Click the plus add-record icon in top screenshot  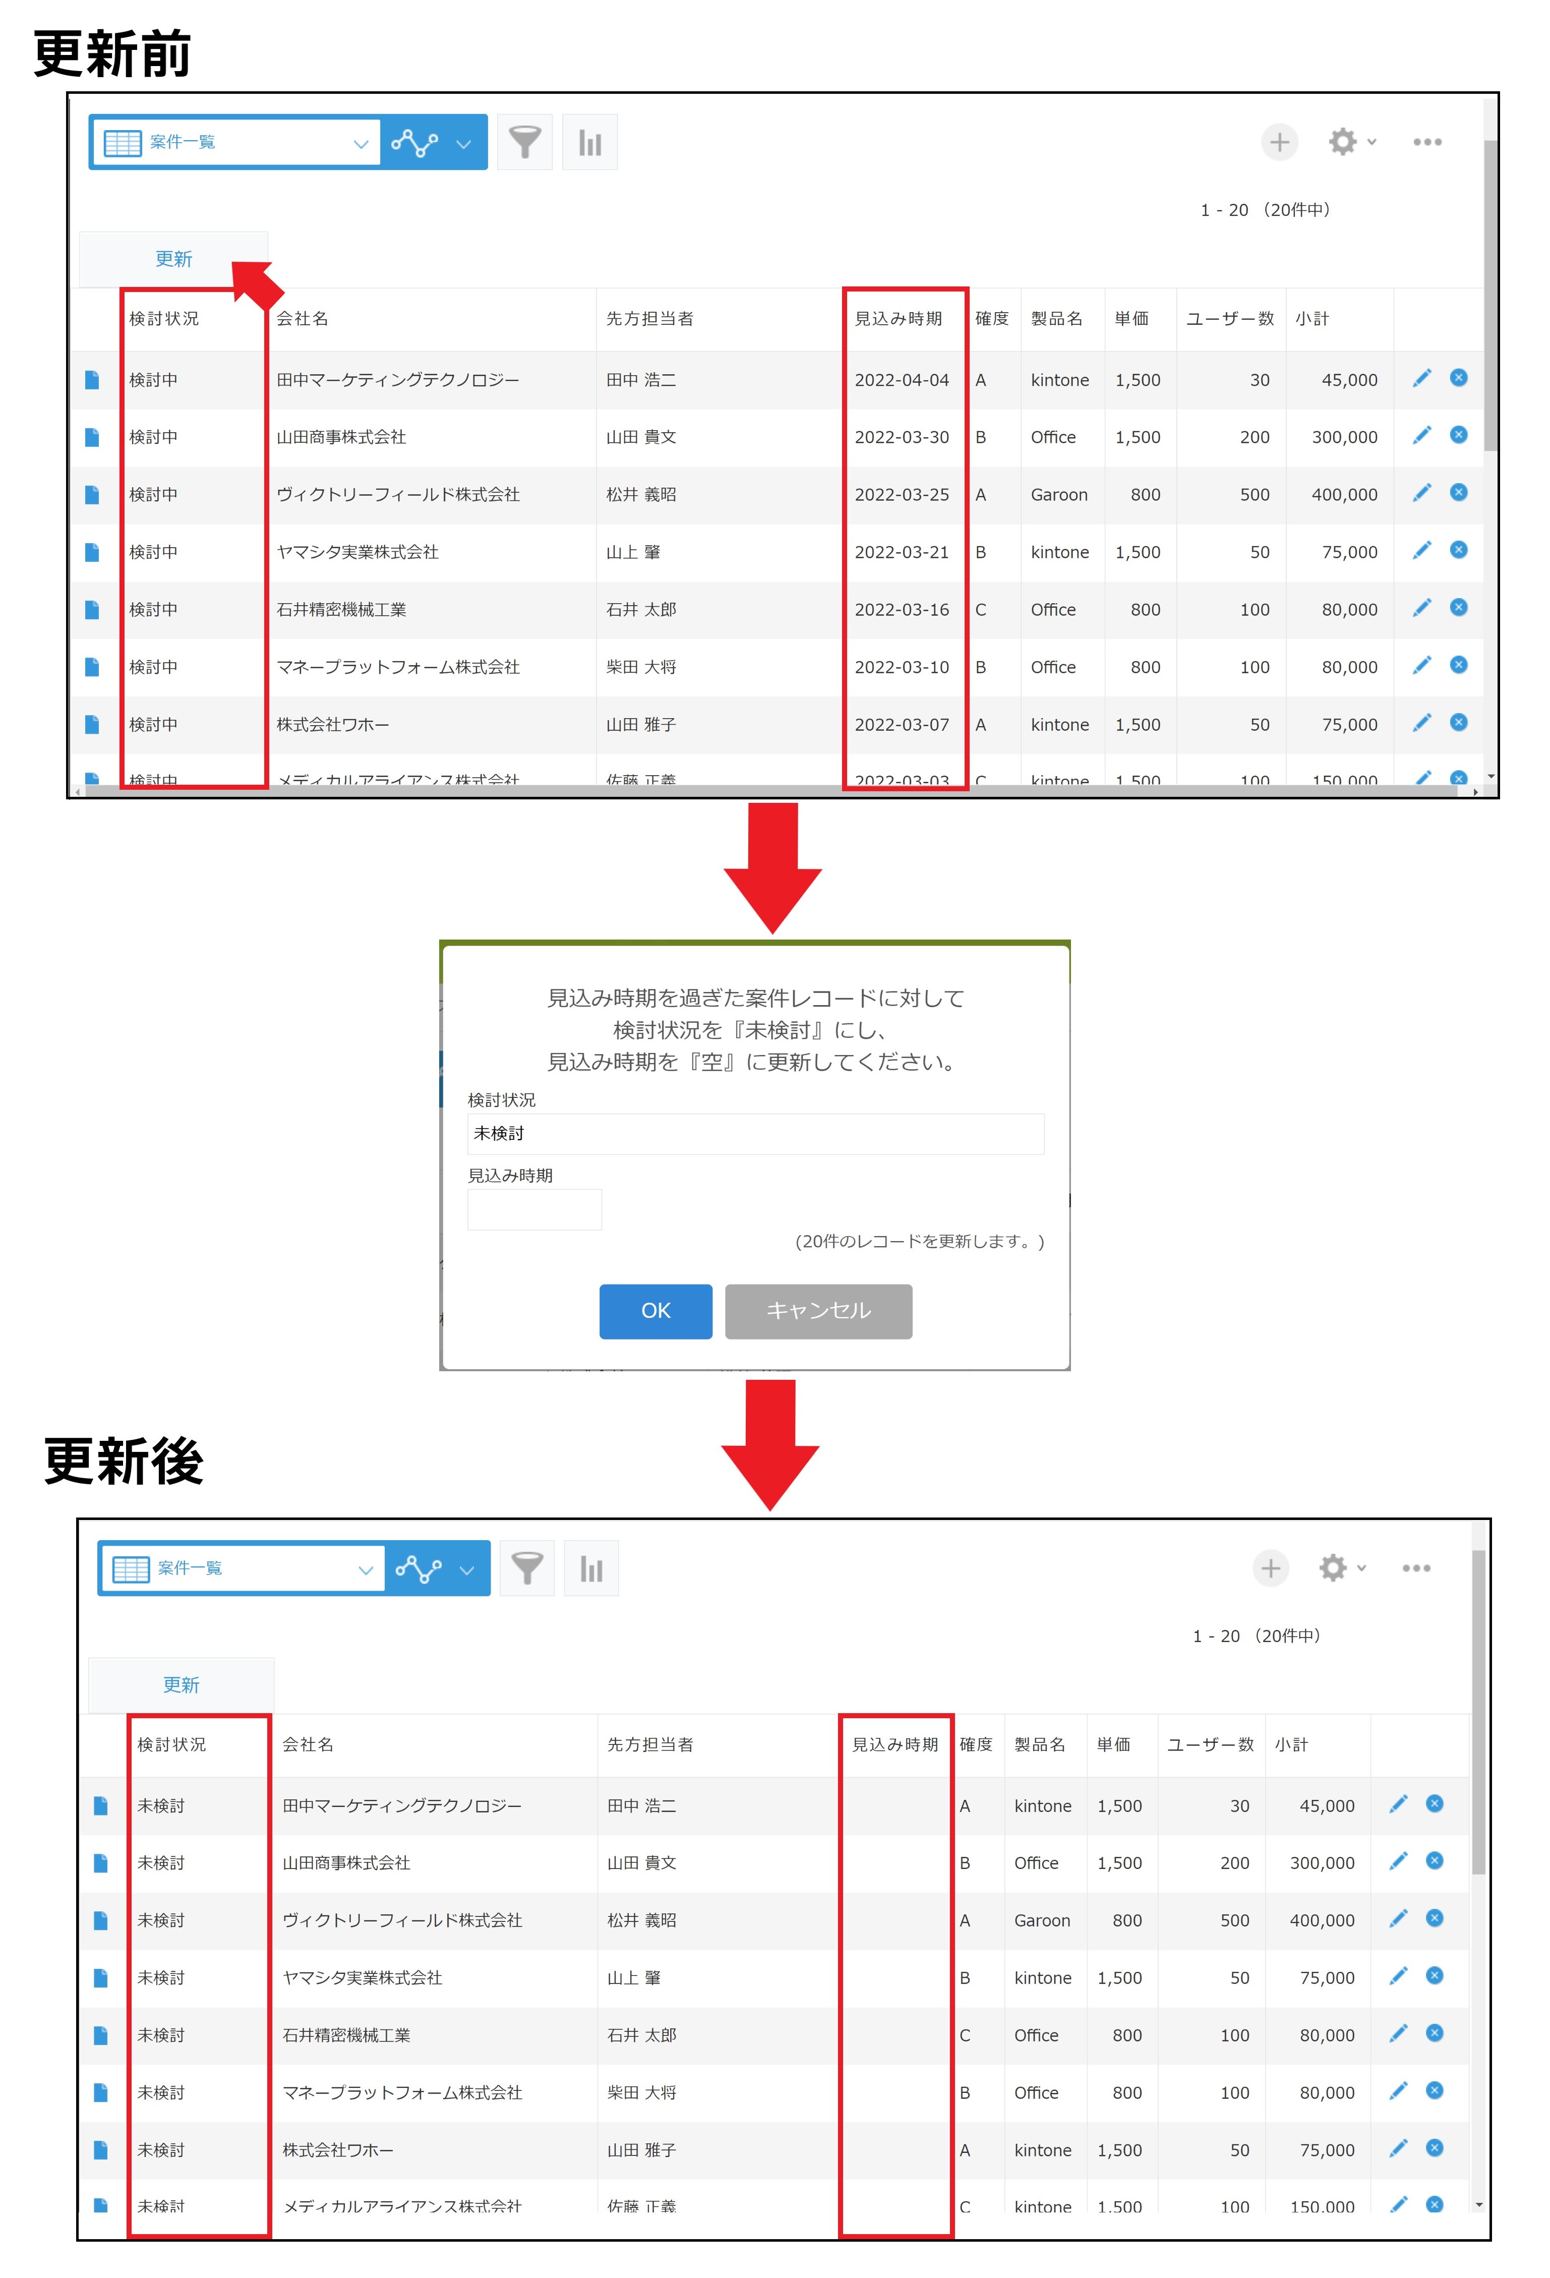[x=1279, y=142]
